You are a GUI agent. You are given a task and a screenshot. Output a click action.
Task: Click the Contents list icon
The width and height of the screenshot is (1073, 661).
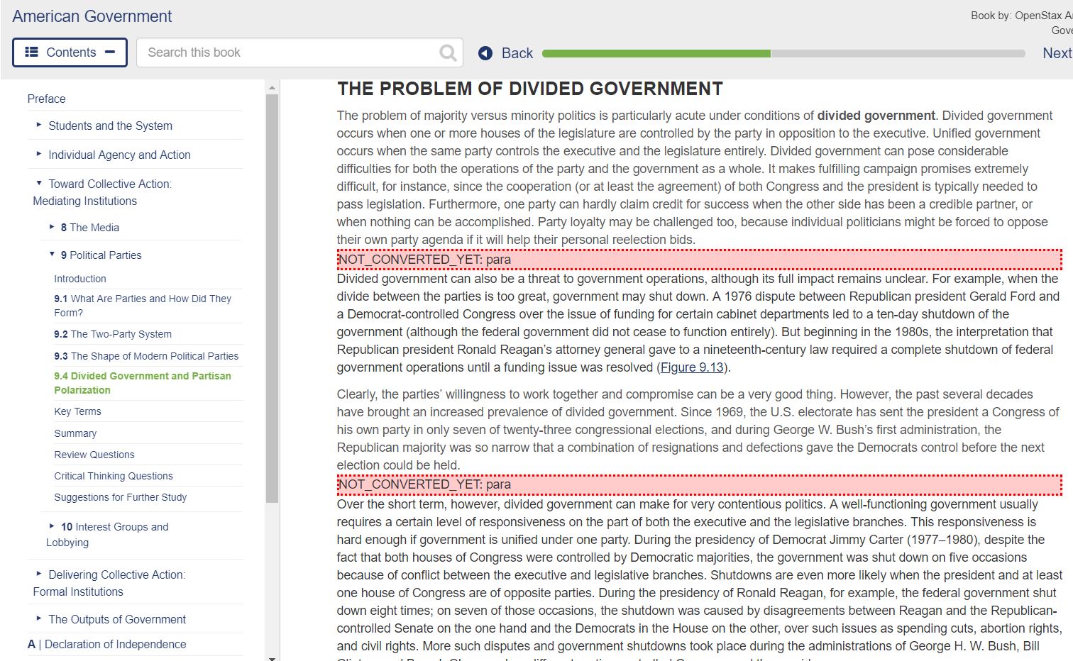[x=30, y=52]
